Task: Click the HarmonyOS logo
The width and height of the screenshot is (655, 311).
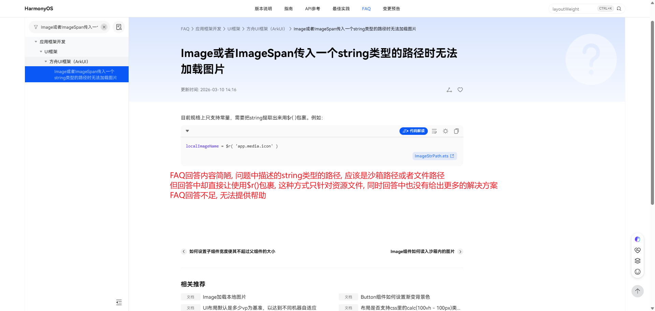Action: click(39, 9)
